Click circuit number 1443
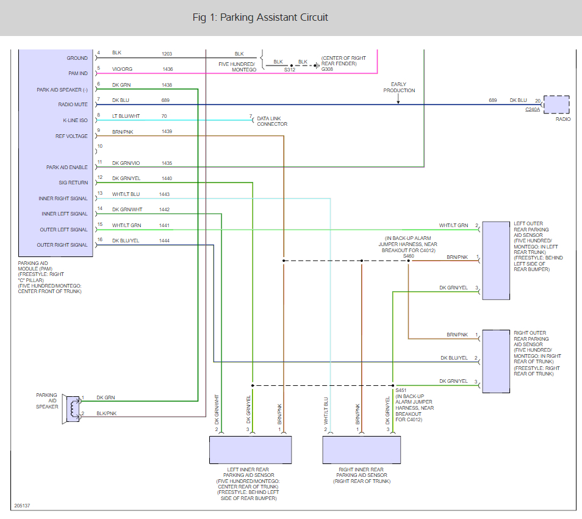The width and height of the screenshot is (582, 519). [165, 194]
